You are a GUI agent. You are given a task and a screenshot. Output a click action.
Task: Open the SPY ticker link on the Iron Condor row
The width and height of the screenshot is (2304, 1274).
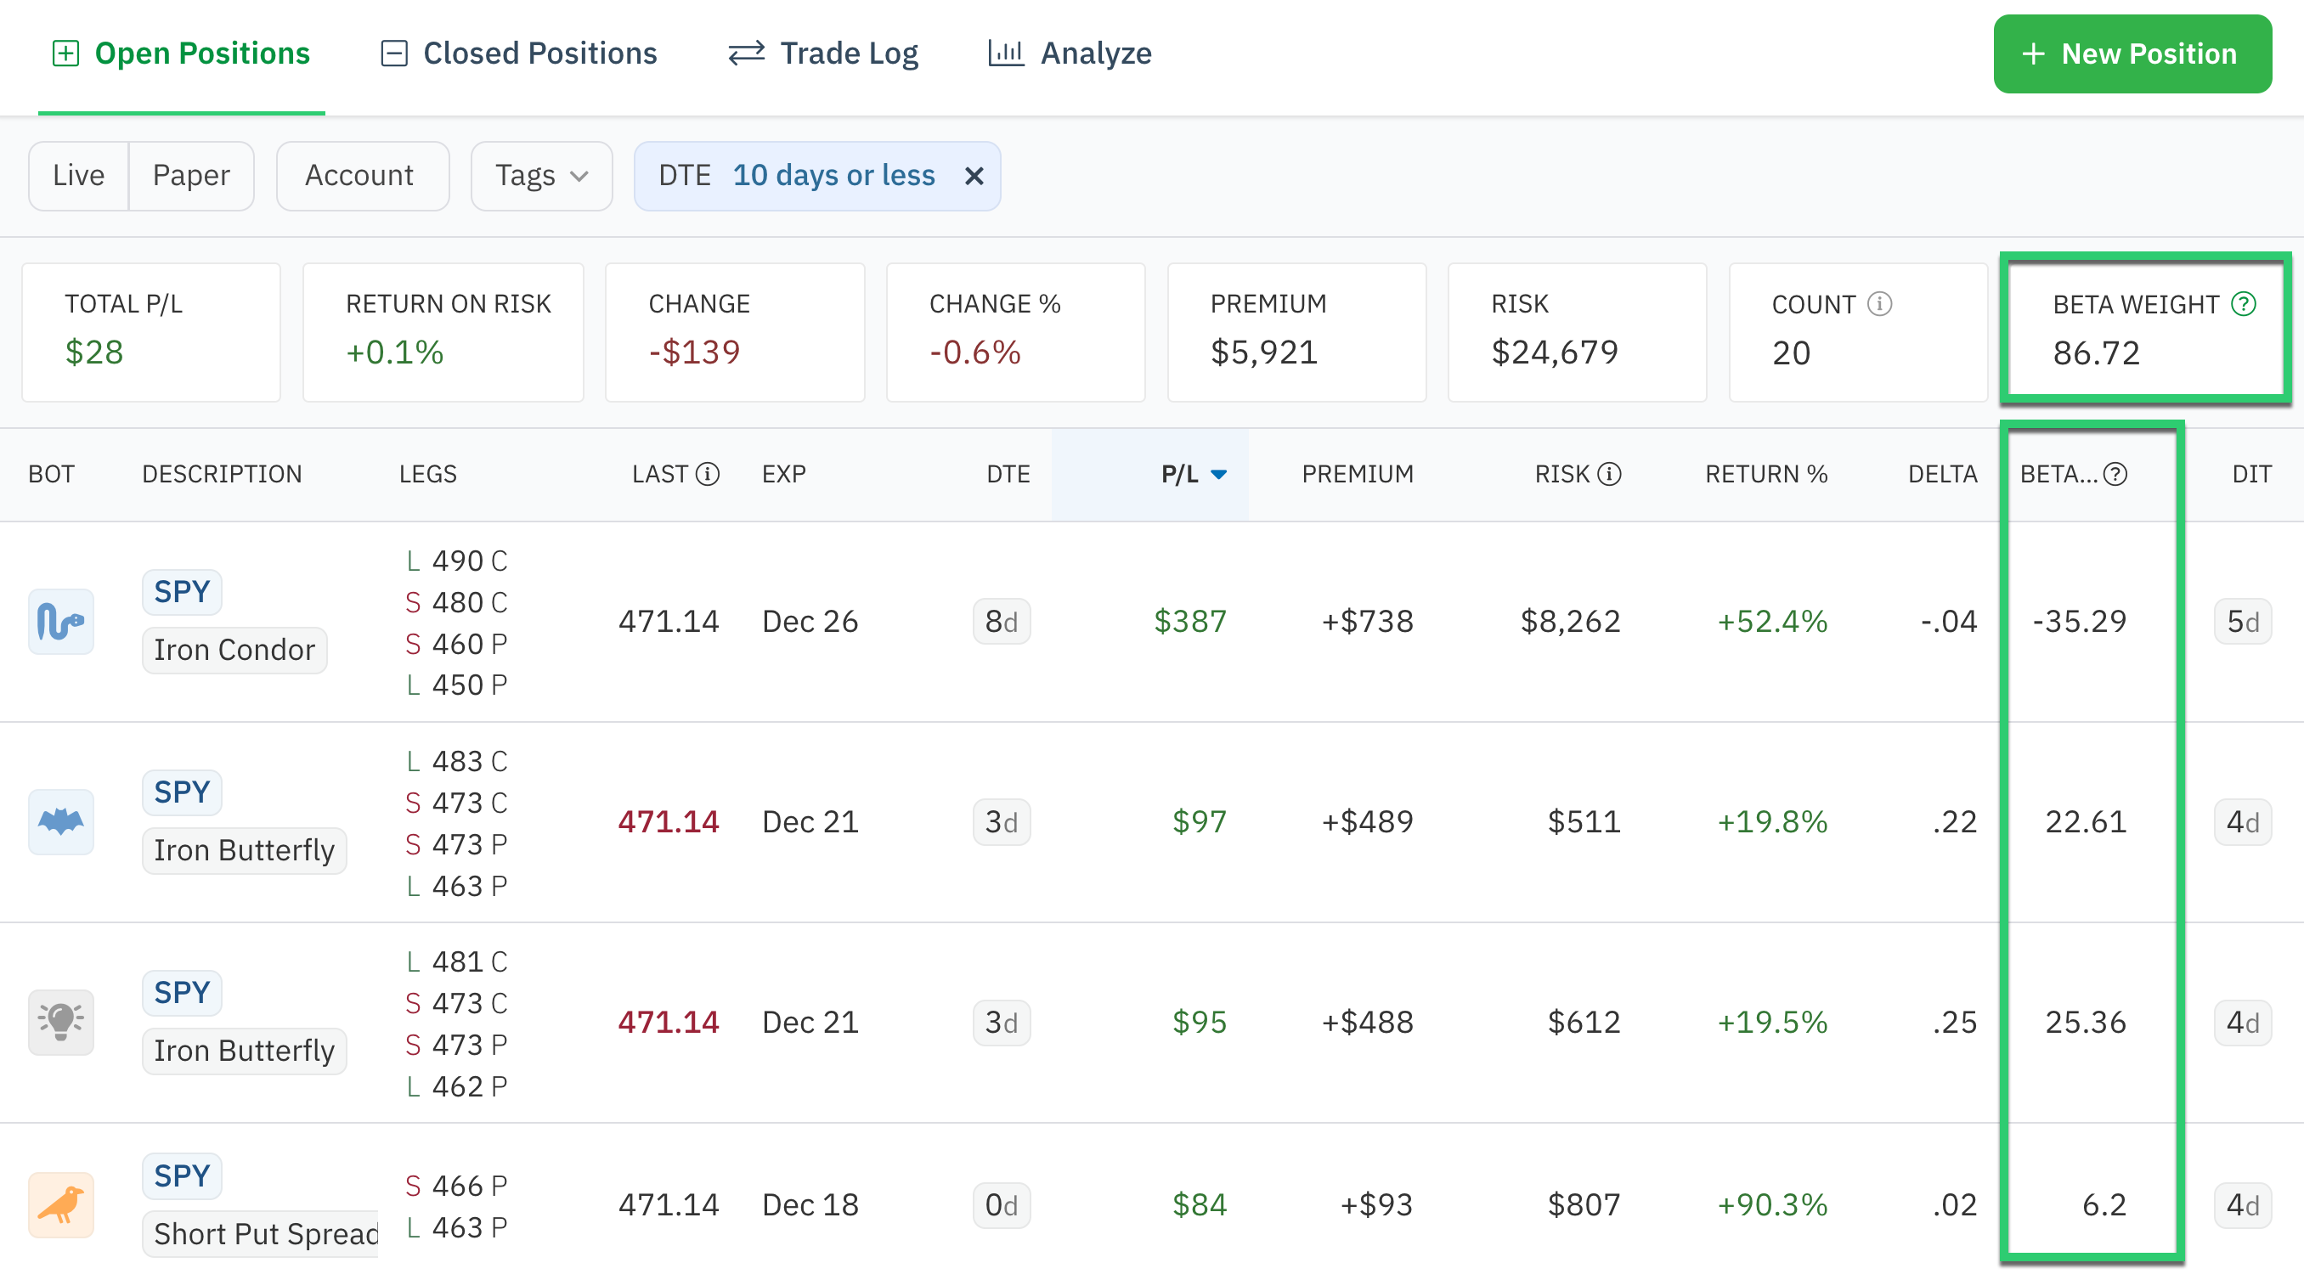click(x=182, y=591)
